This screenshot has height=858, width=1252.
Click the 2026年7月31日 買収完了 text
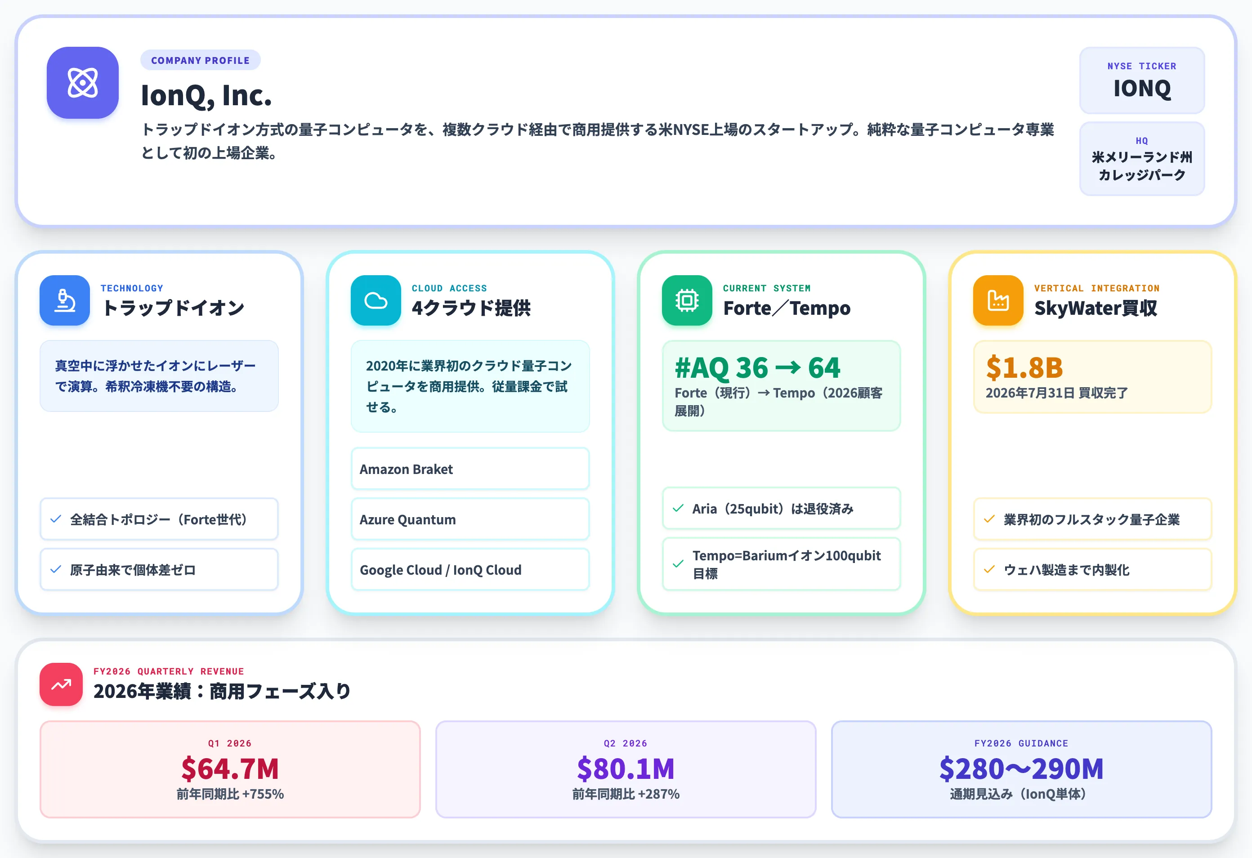tap(1056, 393)
